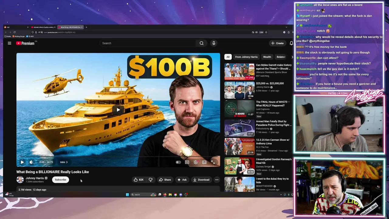Open Myles Garrett live video thumbnail

coord(239,71)
